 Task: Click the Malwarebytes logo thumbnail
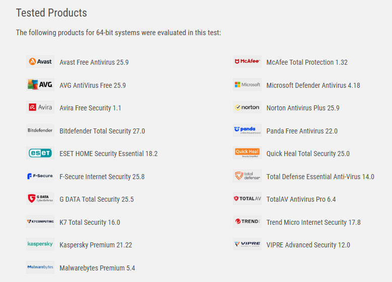[x=40, y=267]
